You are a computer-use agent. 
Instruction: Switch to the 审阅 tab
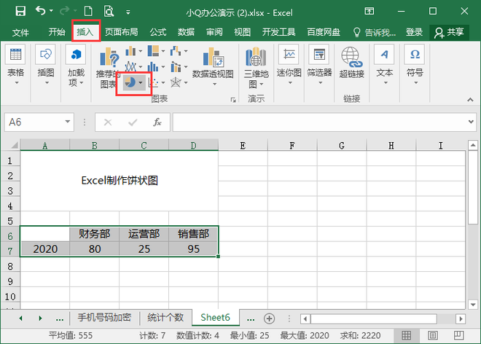[x=214, y=32]
